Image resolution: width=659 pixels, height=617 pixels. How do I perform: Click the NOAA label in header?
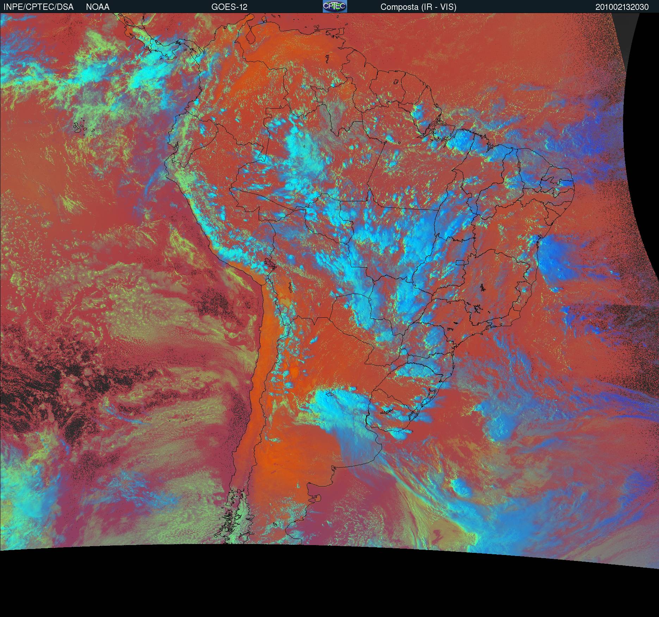tap(98, 7)
